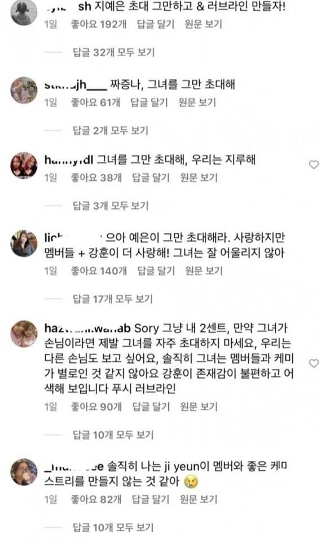321x541 pixels.
Task: View original text of the 61-likes comment
Action: click(197, 103)
